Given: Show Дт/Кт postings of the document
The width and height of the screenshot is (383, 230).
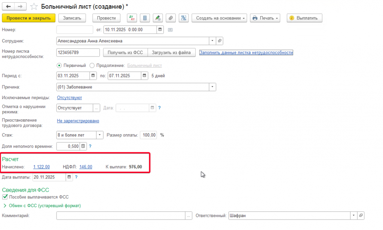Looking at the screenshot, I should point(132,18).
